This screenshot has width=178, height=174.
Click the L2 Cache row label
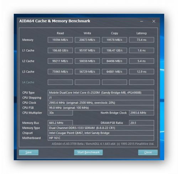[x=28, y=61]
